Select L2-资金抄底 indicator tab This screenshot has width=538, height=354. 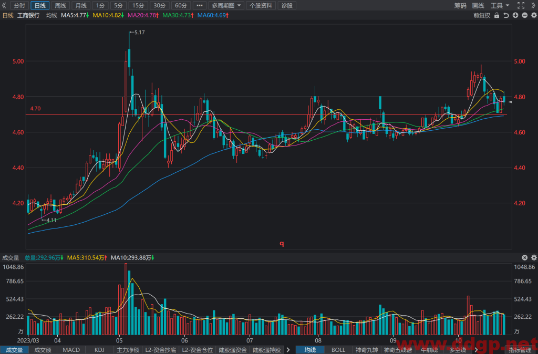(x=161, y=350)
